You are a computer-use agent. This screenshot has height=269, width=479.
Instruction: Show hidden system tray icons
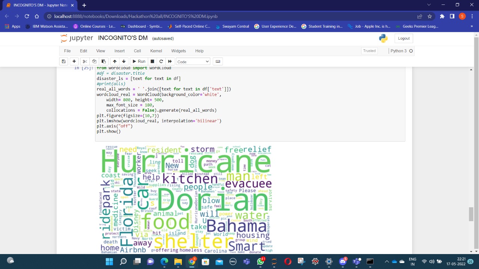(x=387, y=262)
